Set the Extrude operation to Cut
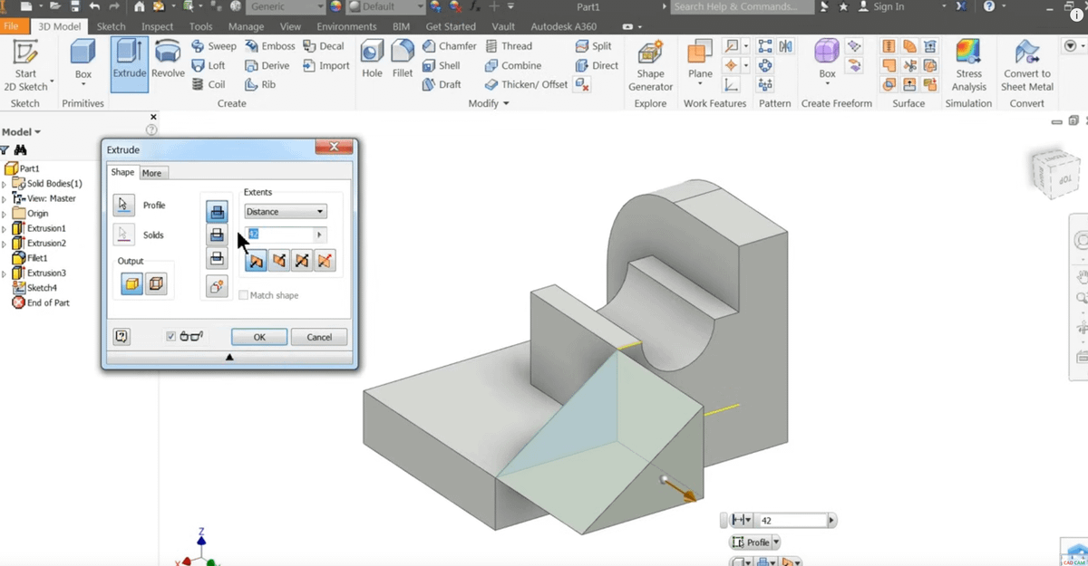The image size is (1088, 566). [x=217, y=235]
